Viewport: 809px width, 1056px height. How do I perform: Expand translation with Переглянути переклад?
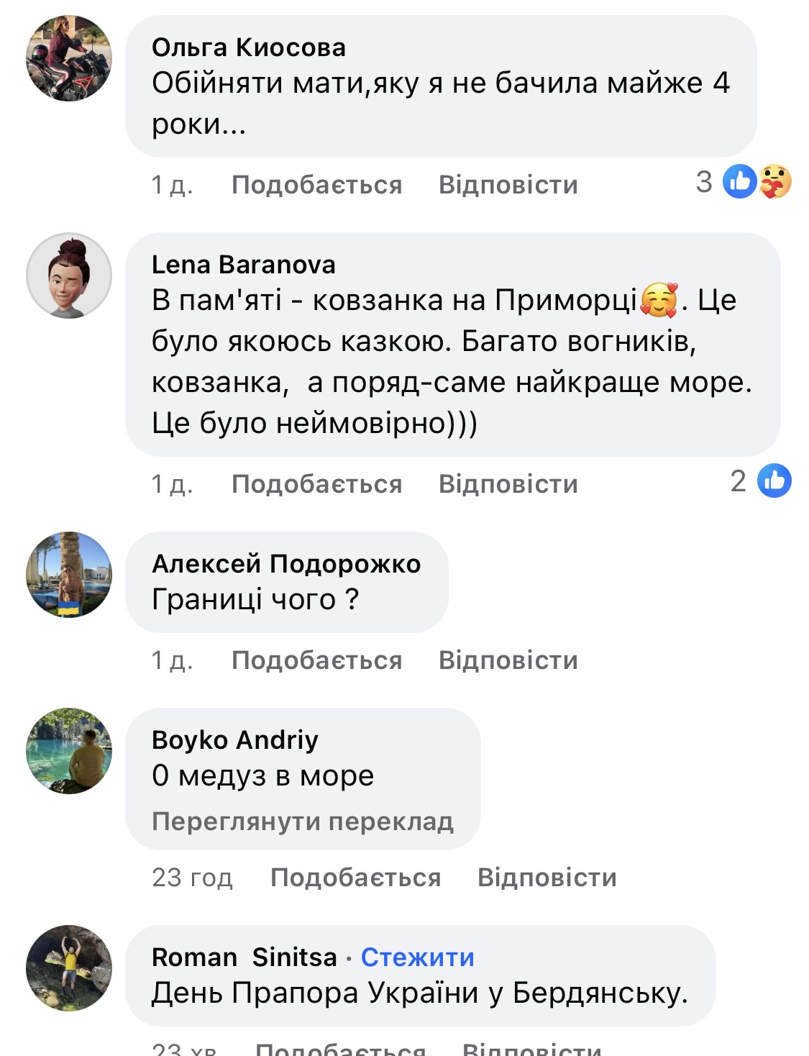(x=303, y=821)
